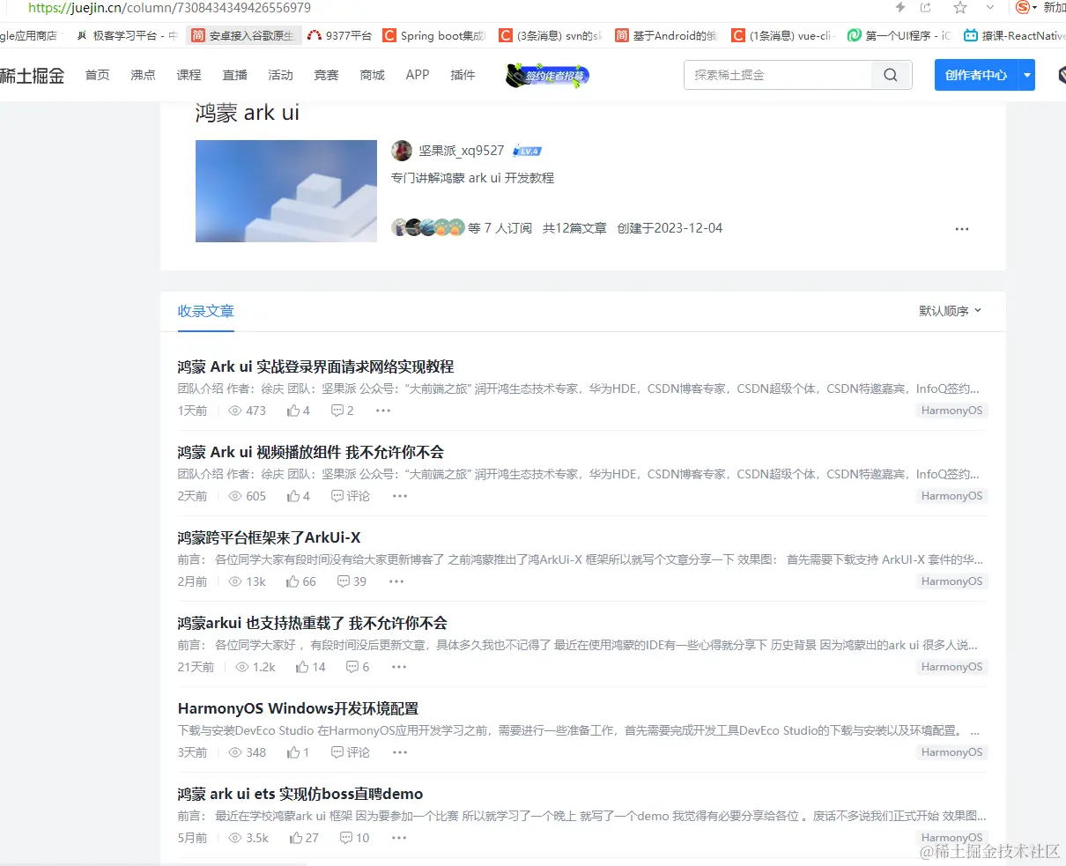Open 沸点 in navigation
This screenshot has height=866, width=1066.
pos(143,75)
